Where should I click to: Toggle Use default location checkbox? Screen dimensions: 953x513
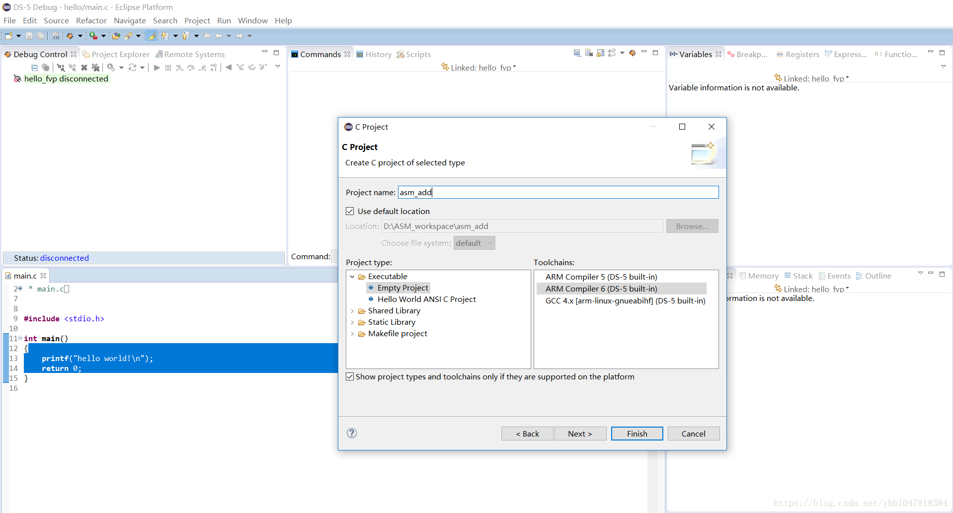pyautogui.click(x=350, y=211)
